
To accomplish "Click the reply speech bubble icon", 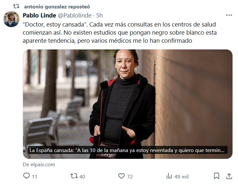I will click(26, 176).
